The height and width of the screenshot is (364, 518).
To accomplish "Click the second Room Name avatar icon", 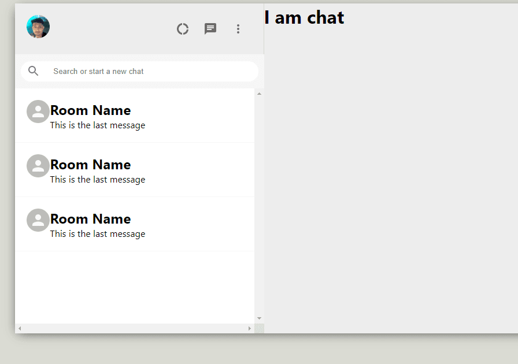I will pos(38,165).
